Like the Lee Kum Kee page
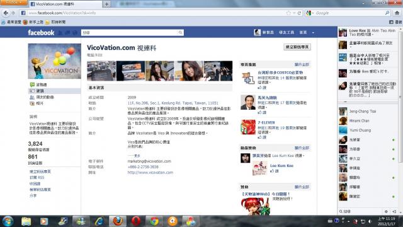 click(x=275, y=171)
